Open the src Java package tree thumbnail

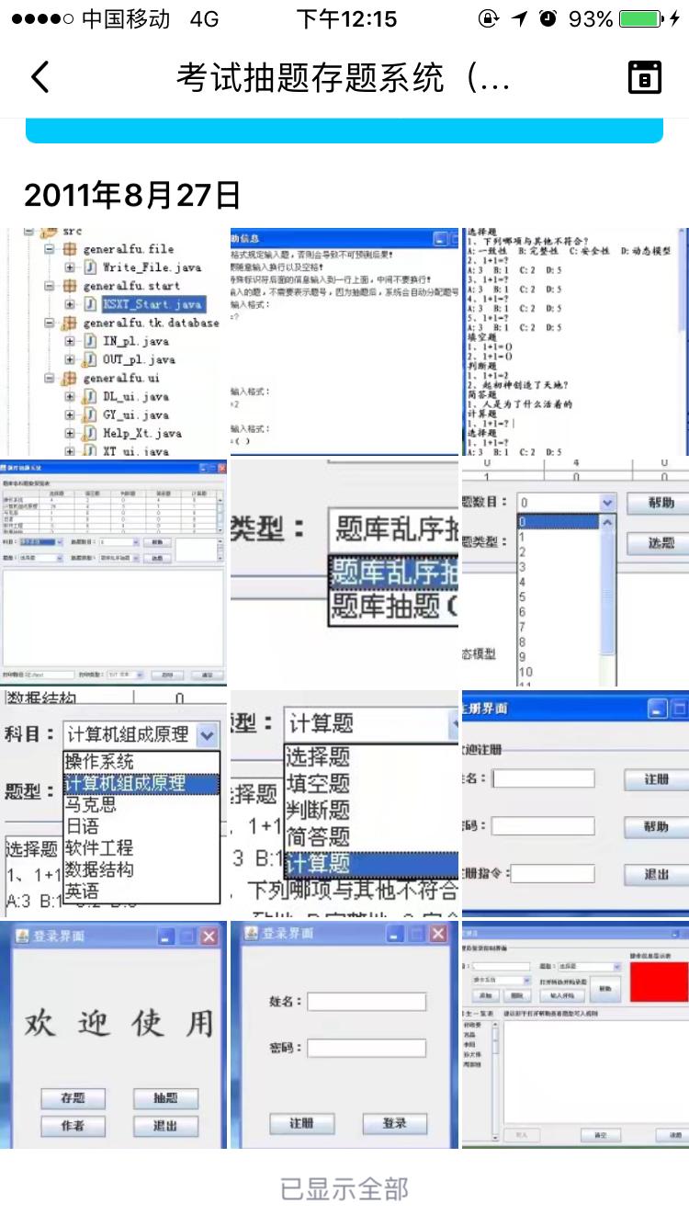113,341
